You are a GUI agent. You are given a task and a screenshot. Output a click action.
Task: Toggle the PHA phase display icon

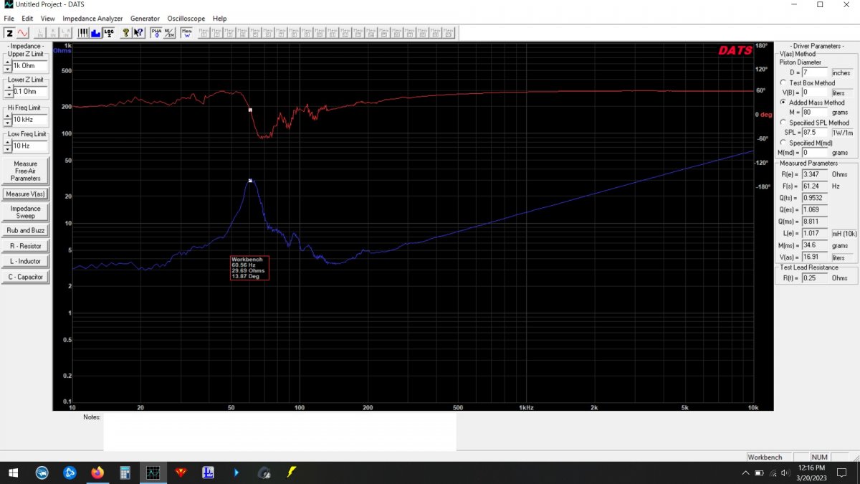(x=156, y=32)
